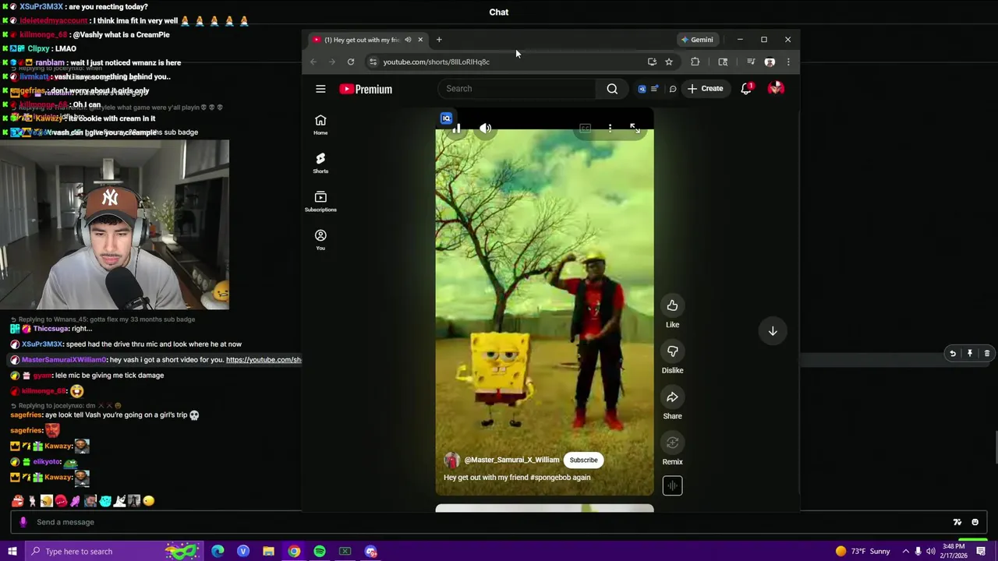Open Chrome profile avatar
This screenshot has width=998, height=561.
(x=770, y=62)
